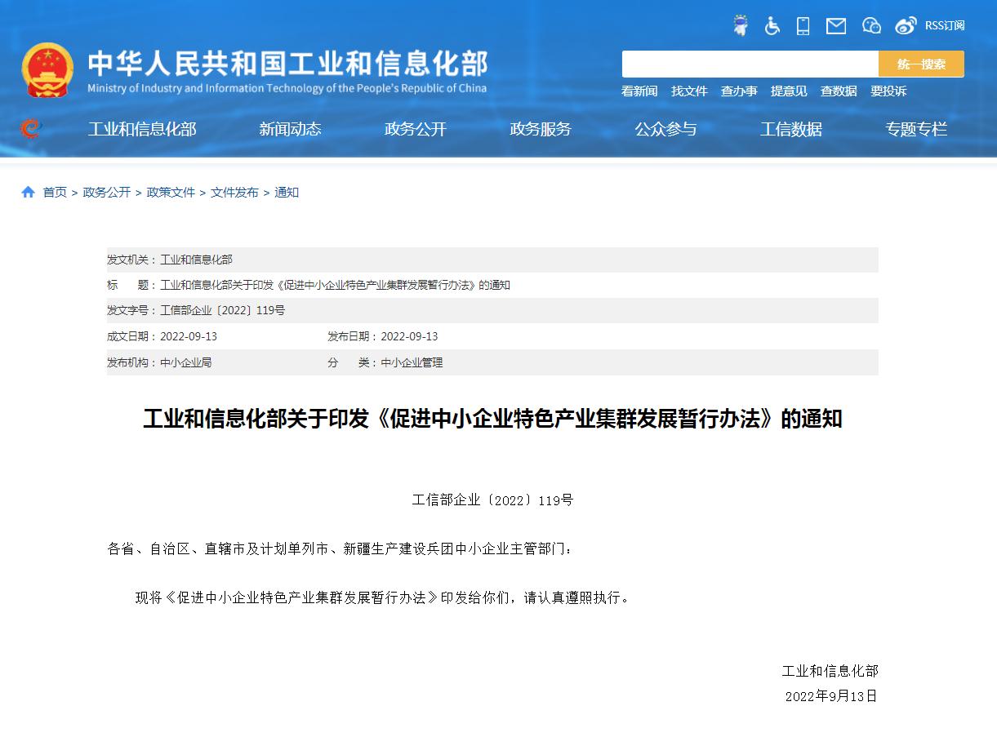Go to 政策文件 in the breadcrumb
The height and width of the screenshot is (746, 997).
point(171,193)
